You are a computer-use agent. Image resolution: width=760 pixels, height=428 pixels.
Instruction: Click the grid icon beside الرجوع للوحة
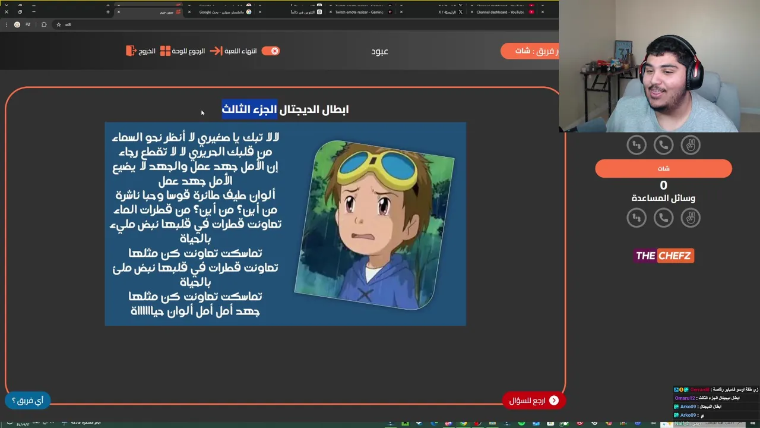(x=165, y=51)
